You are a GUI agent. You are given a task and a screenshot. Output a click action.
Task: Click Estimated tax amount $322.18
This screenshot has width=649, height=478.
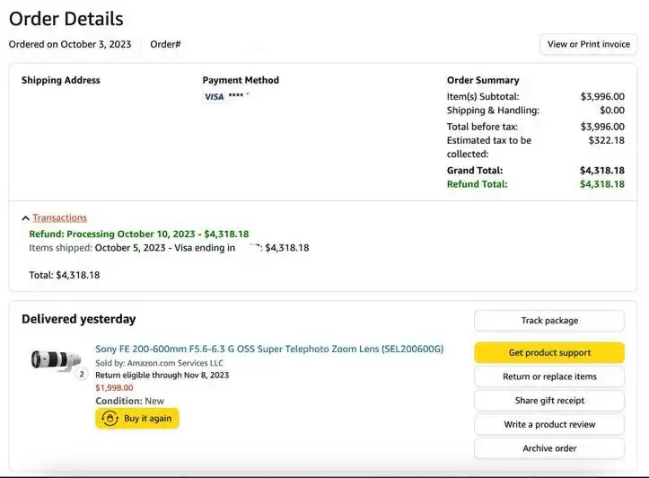coord(607,140)
